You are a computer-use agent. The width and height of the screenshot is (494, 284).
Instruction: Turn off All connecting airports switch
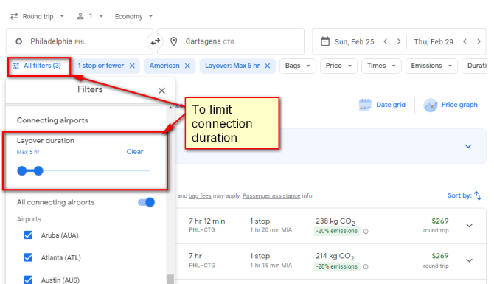[147, 202]
